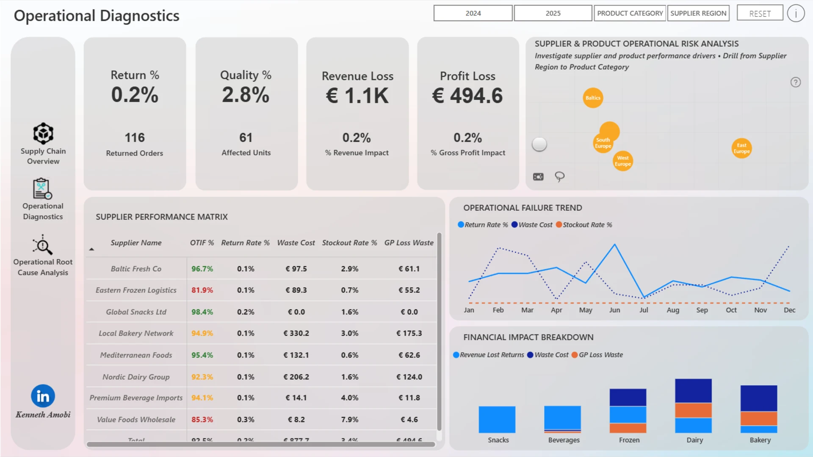Go to Operational Root Cause Analysis page label
Viewport: 813px width, 457px height.
(x=43, y=267)
